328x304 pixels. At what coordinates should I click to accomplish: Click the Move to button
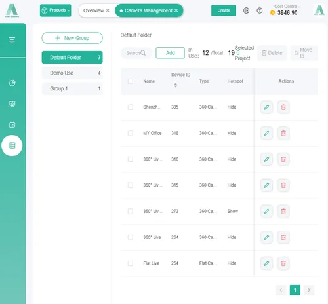[x=304, y=53]
